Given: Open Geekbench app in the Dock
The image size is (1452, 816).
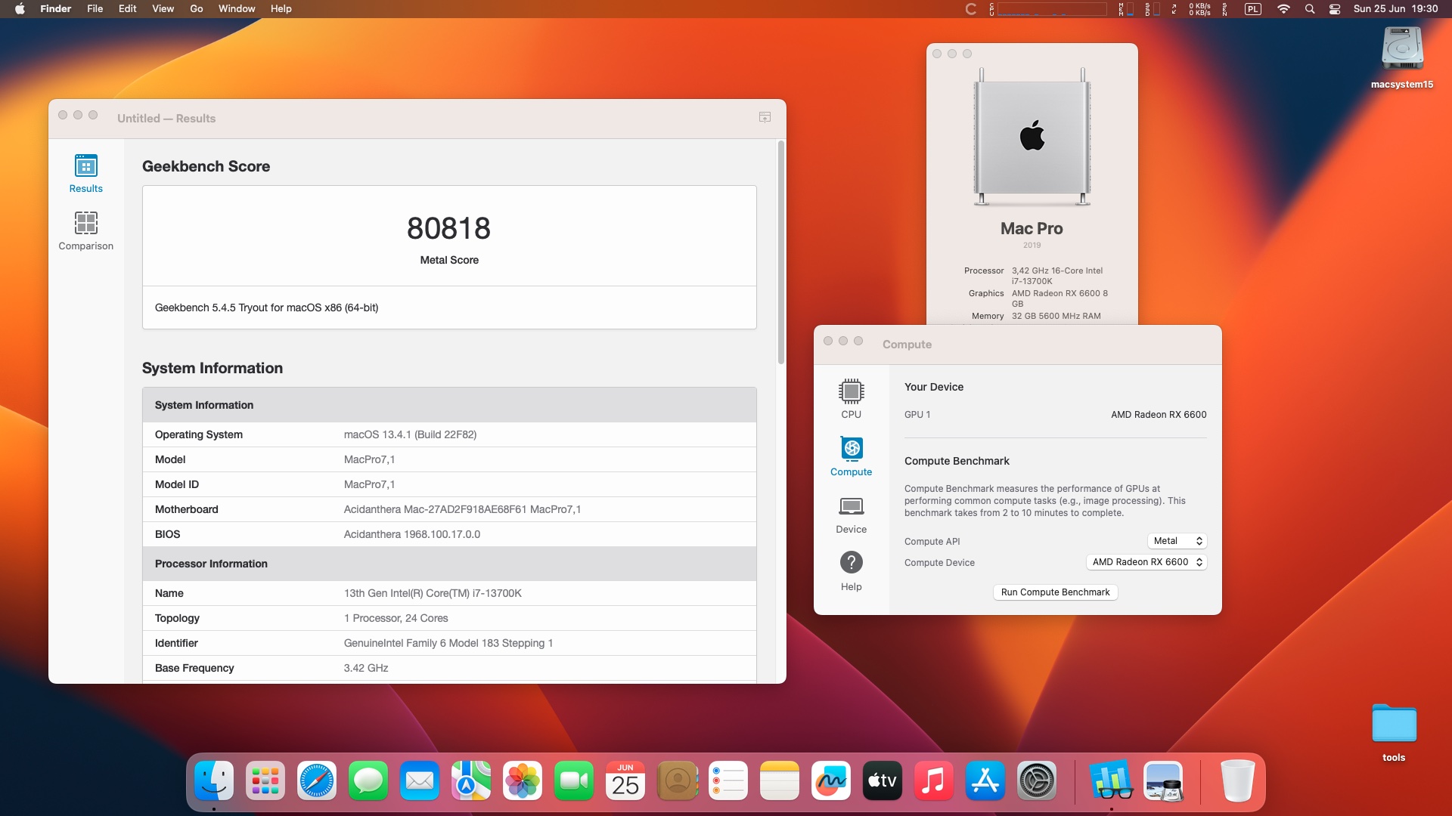Looking at the screenshot, I should coord(1111,780).
